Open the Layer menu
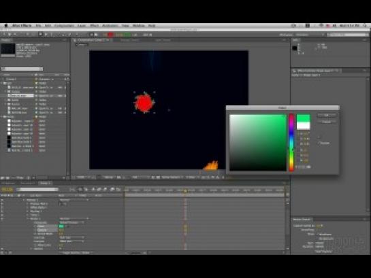This screenshot has height=278, width=371. click(82, 26)
